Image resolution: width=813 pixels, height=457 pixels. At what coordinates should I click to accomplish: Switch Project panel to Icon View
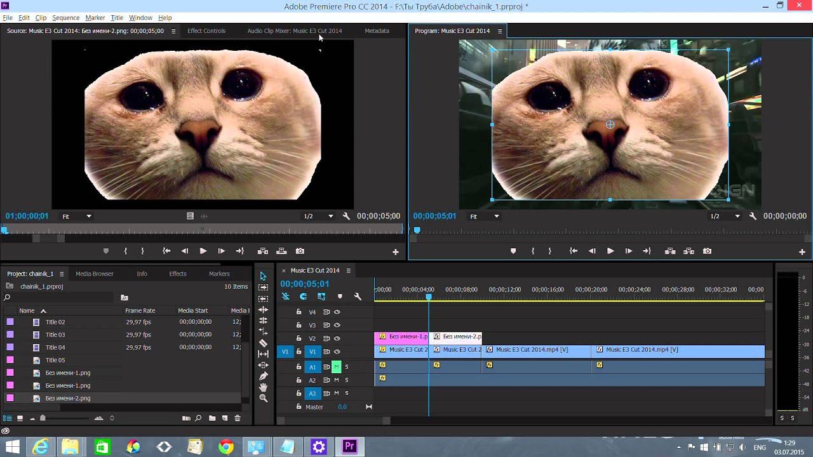[20, 418]
